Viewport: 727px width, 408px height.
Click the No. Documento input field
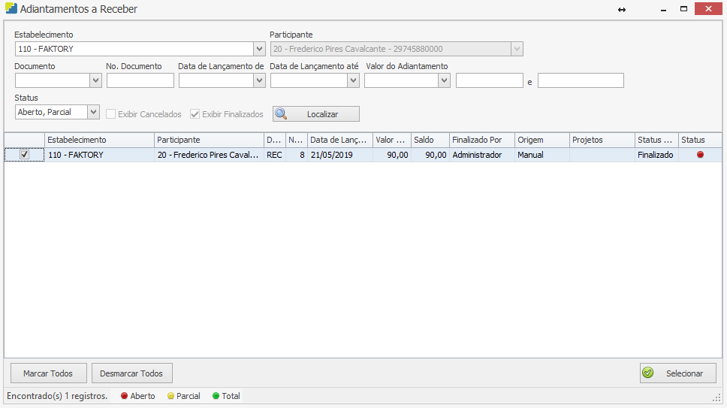(140, 80)
